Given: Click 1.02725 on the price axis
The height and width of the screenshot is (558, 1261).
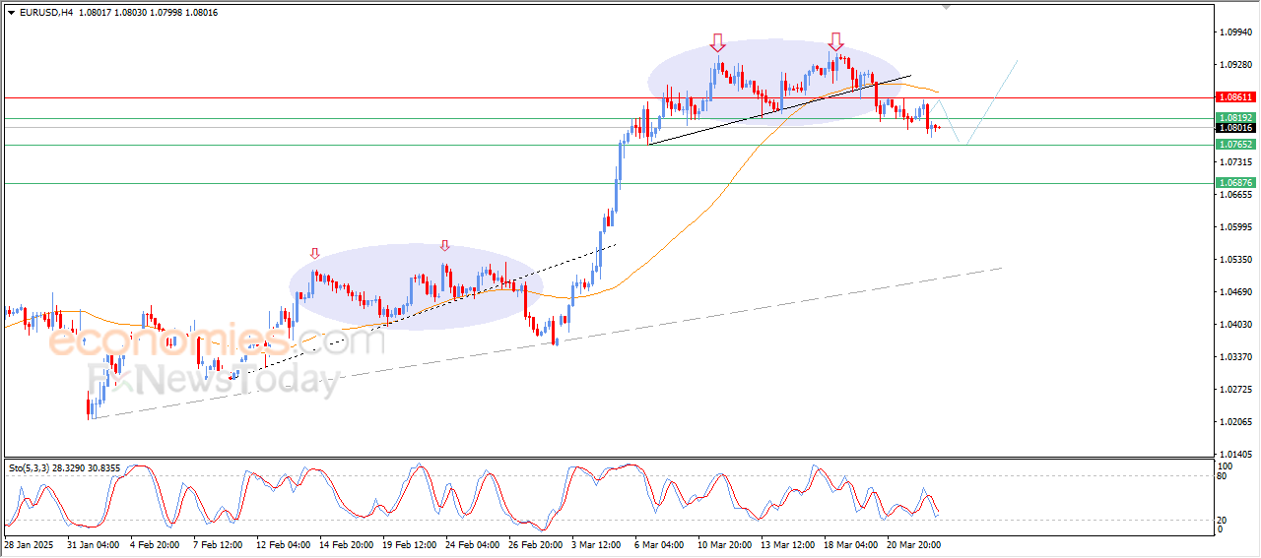Looking at the screenshot, I should (1235, 390).
